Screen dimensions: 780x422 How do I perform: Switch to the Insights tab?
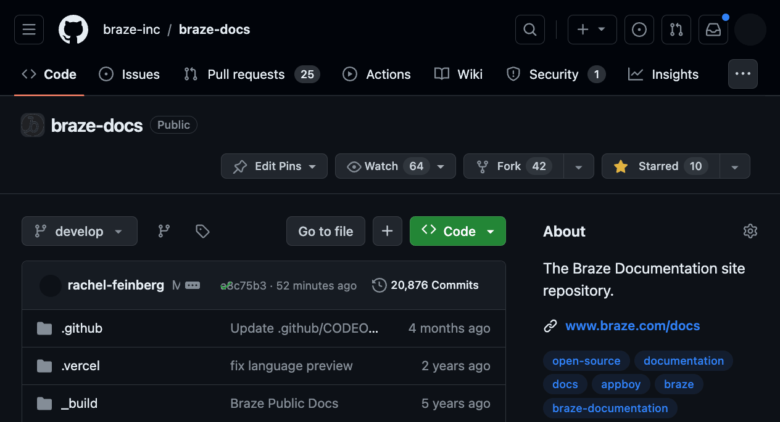(x=663, y=75)
